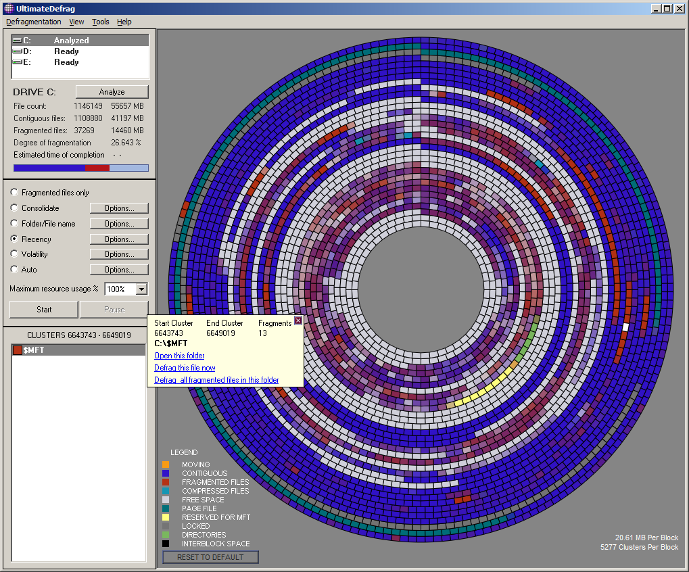Viewport: 689px width, 572px height.
Task: Click the Open this folder link
Action: point(179,356)
